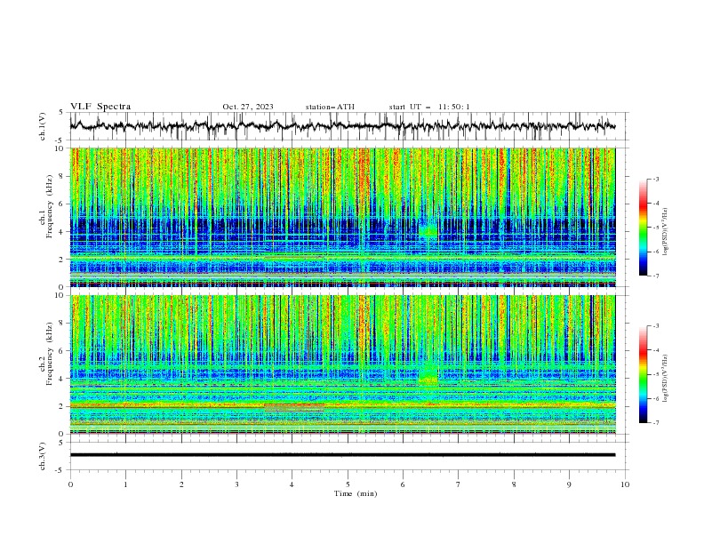Image resolution: width=704 pixels, height=544 pixels.
Task: Click the time axis tick label '1'
Action: click(x=125, y=484)
